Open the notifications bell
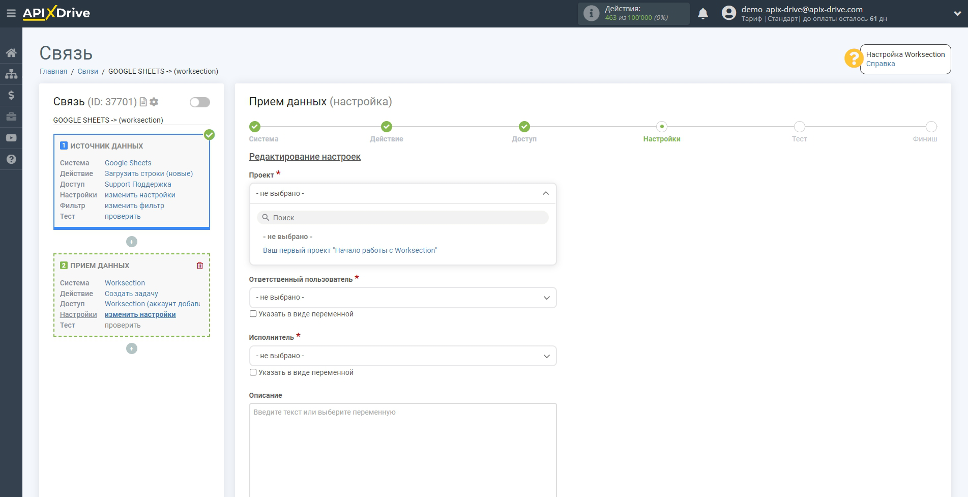 [703, 14]
